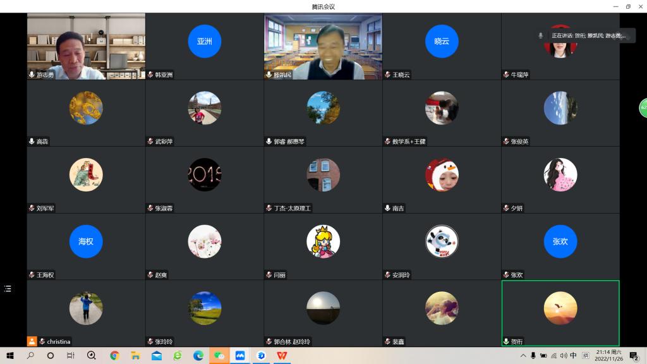Open WeChat from the Windows taskbar
647x364 pixels.
219,356
